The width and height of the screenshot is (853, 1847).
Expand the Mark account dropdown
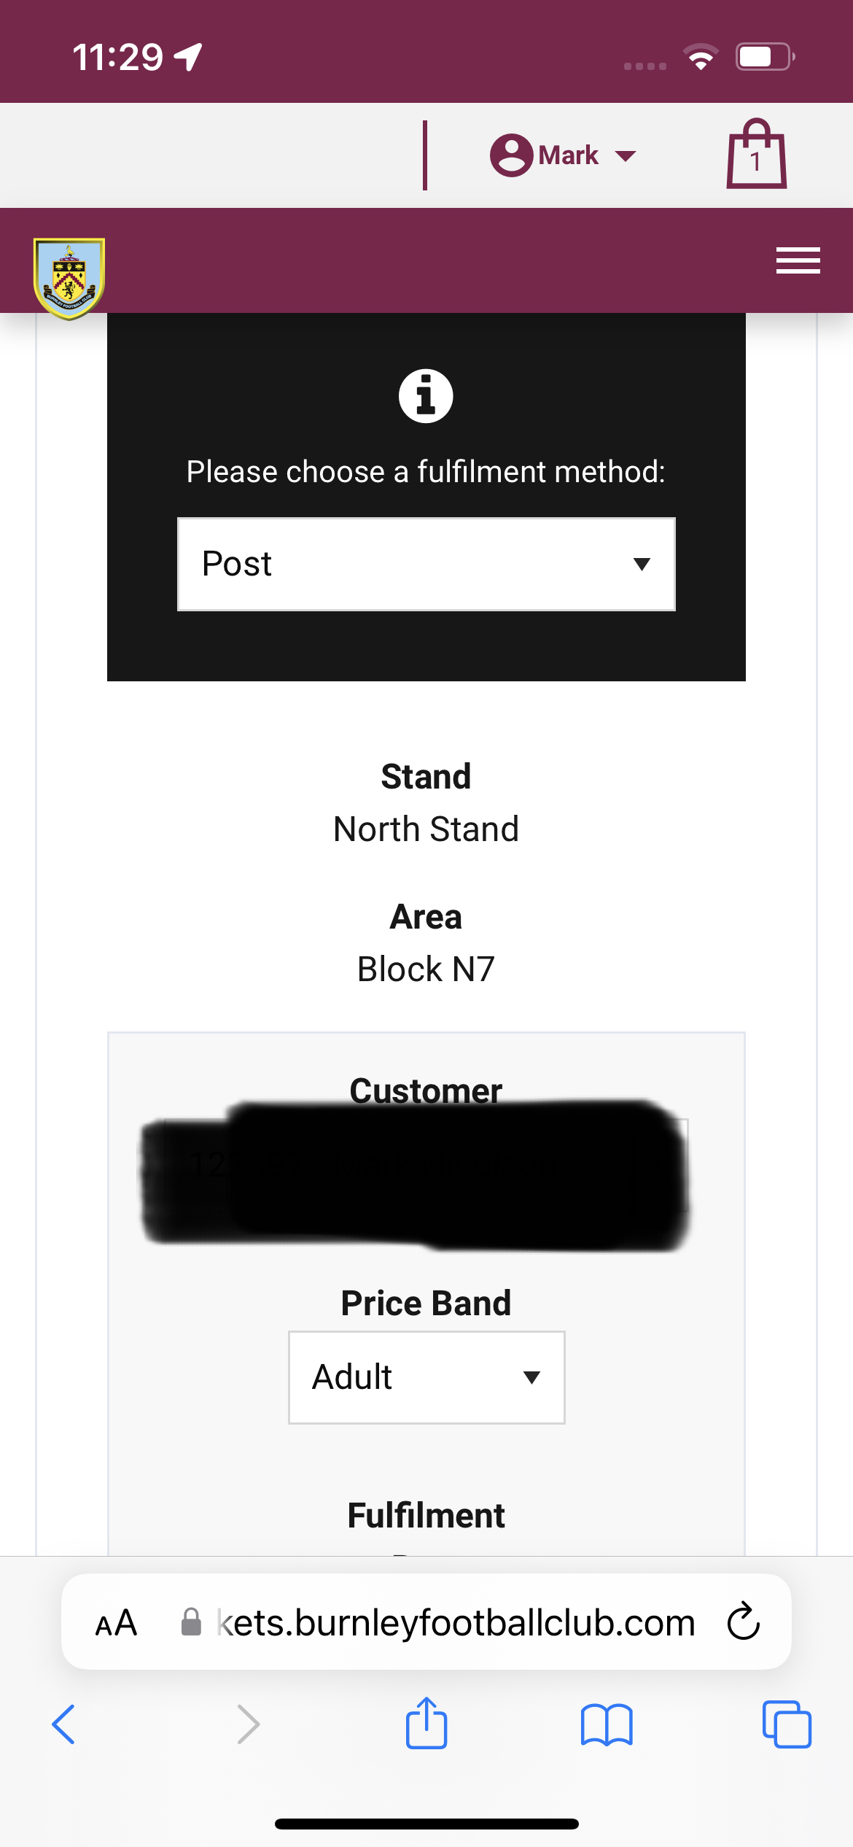coord(625,155)
